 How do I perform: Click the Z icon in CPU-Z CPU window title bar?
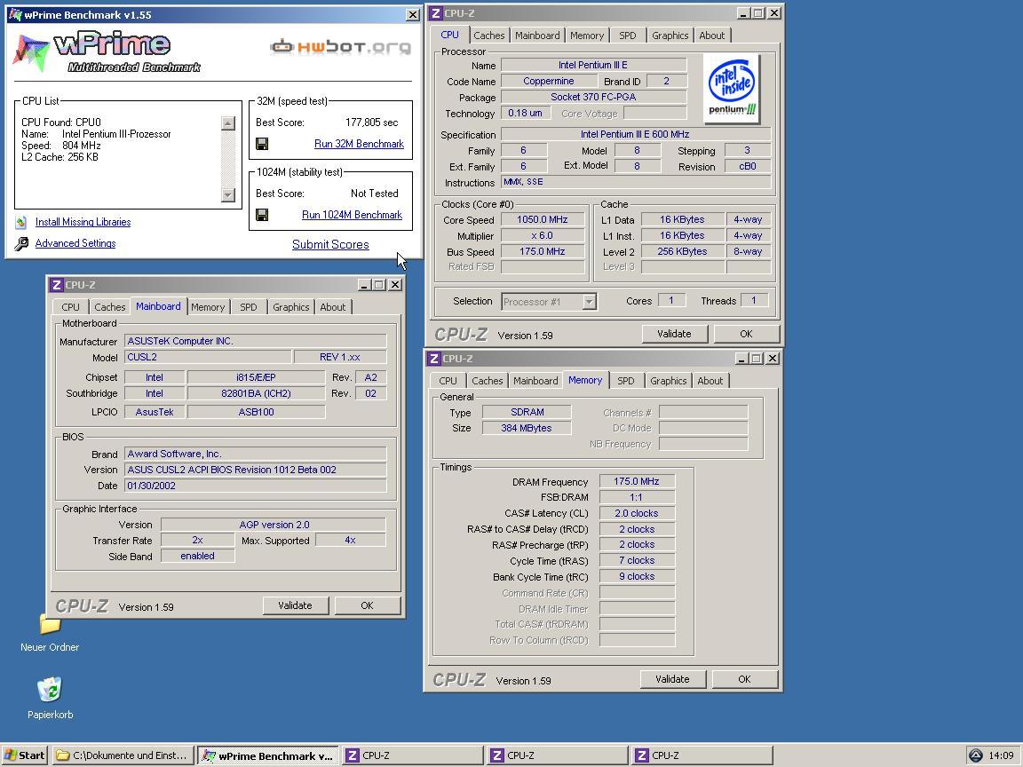point(435,13)
